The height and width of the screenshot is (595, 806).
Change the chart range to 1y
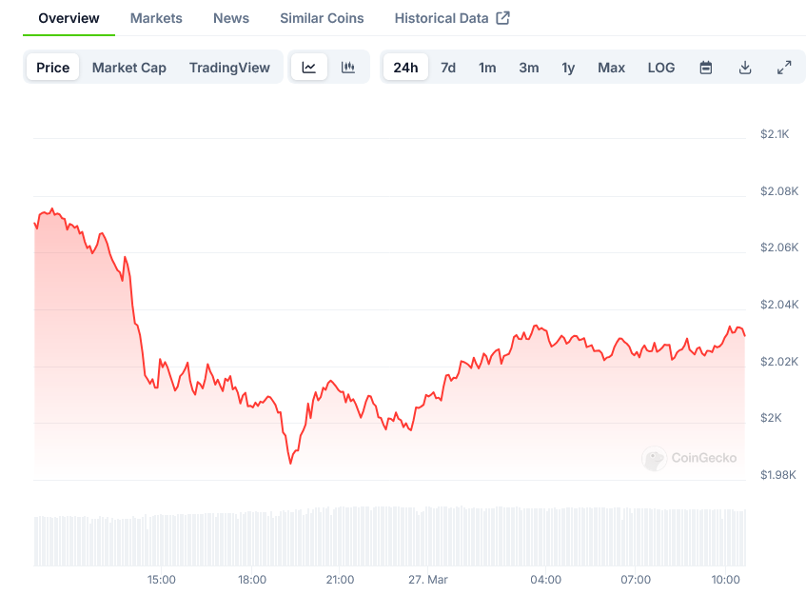[568, 68]
